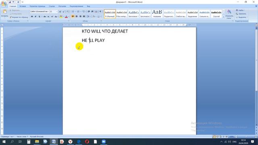Open the Windows Start menu
This screenshot has height=145, width=258.
pos(4,141)
